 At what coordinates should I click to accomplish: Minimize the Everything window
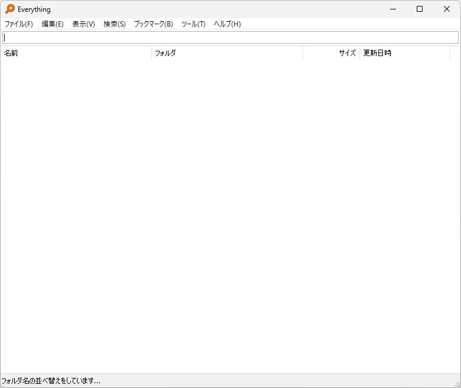coord(392,9)
